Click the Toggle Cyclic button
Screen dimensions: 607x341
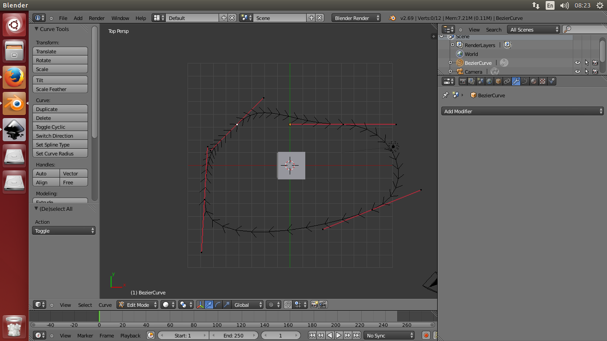[x=60, y=127]
